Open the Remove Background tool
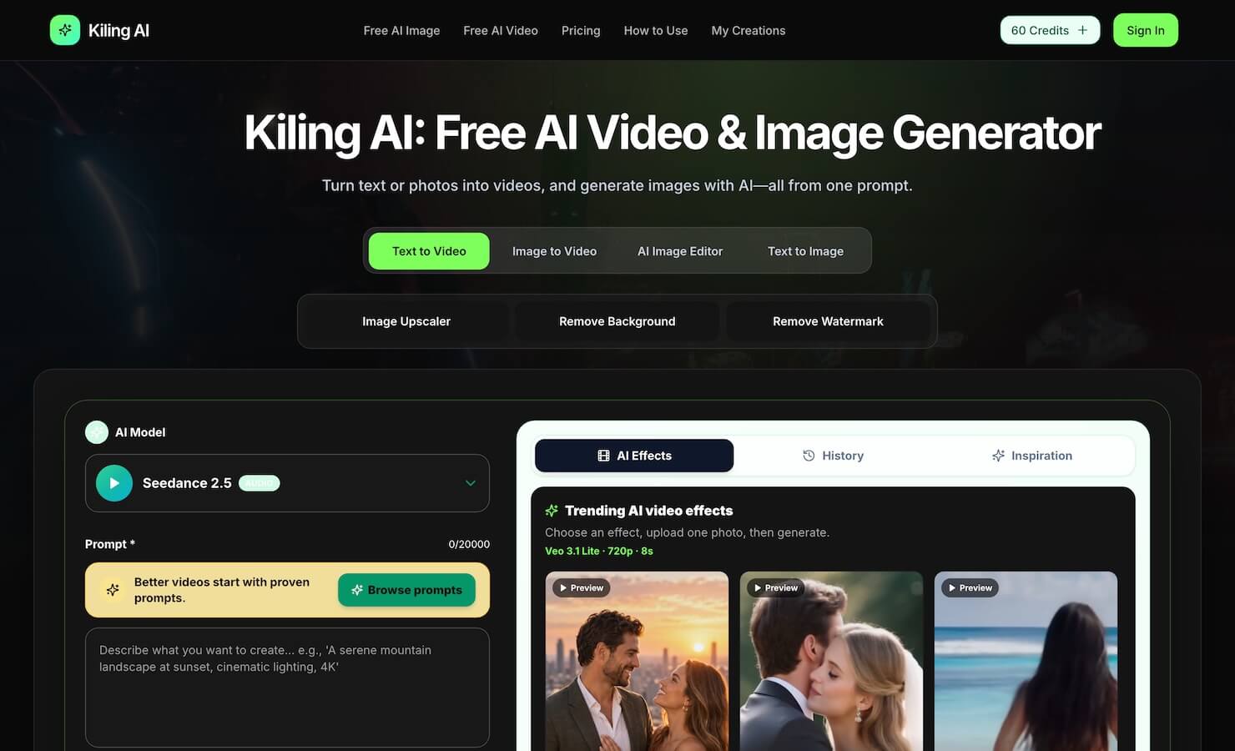 coord(617,321)
